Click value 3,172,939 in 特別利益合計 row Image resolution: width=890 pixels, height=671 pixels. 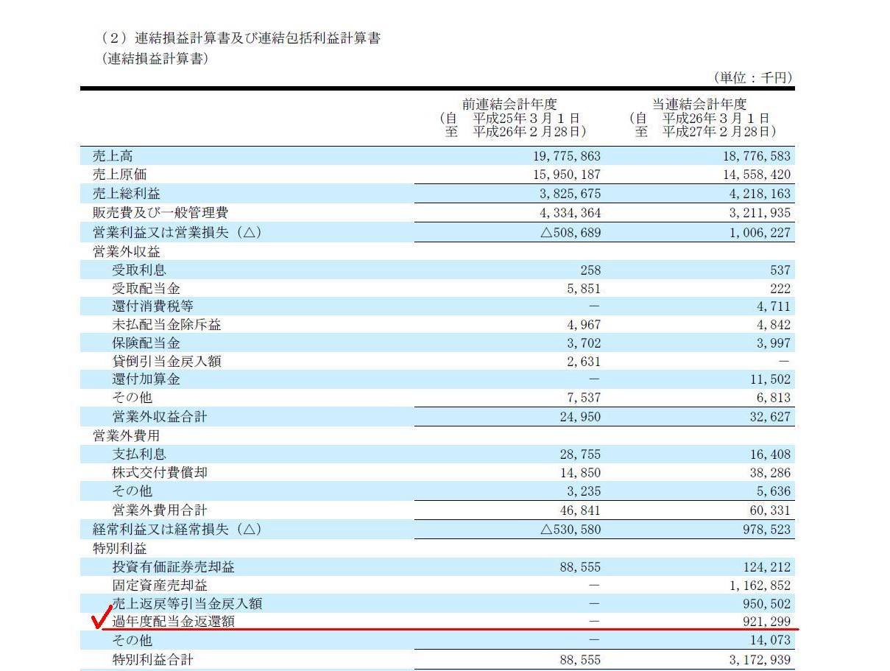(x=760, y=660)
